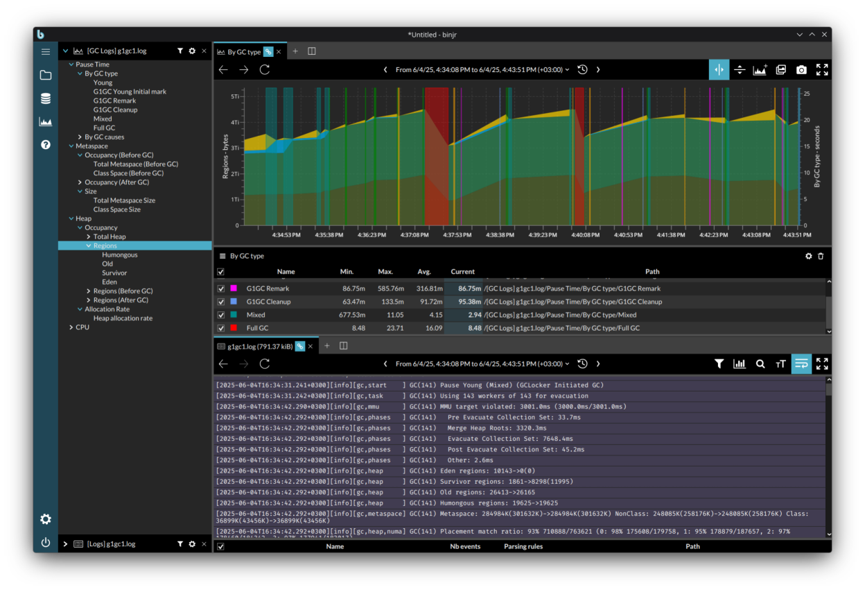865x592 pixels.
Task: Refresh the By GC type chart
Action: [265, 69]
